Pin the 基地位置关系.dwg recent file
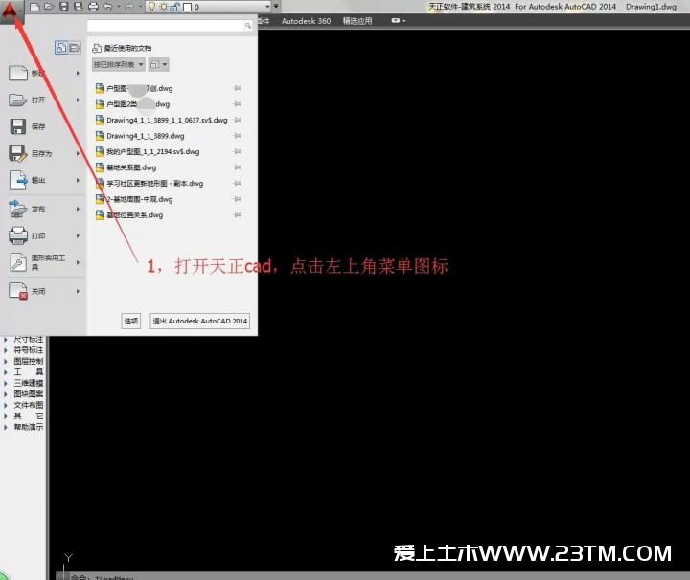 (x=238, y=214)
